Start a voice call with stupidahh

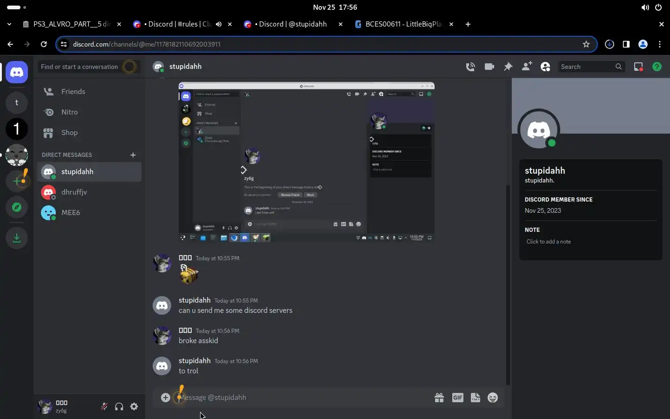click(470, 67)
